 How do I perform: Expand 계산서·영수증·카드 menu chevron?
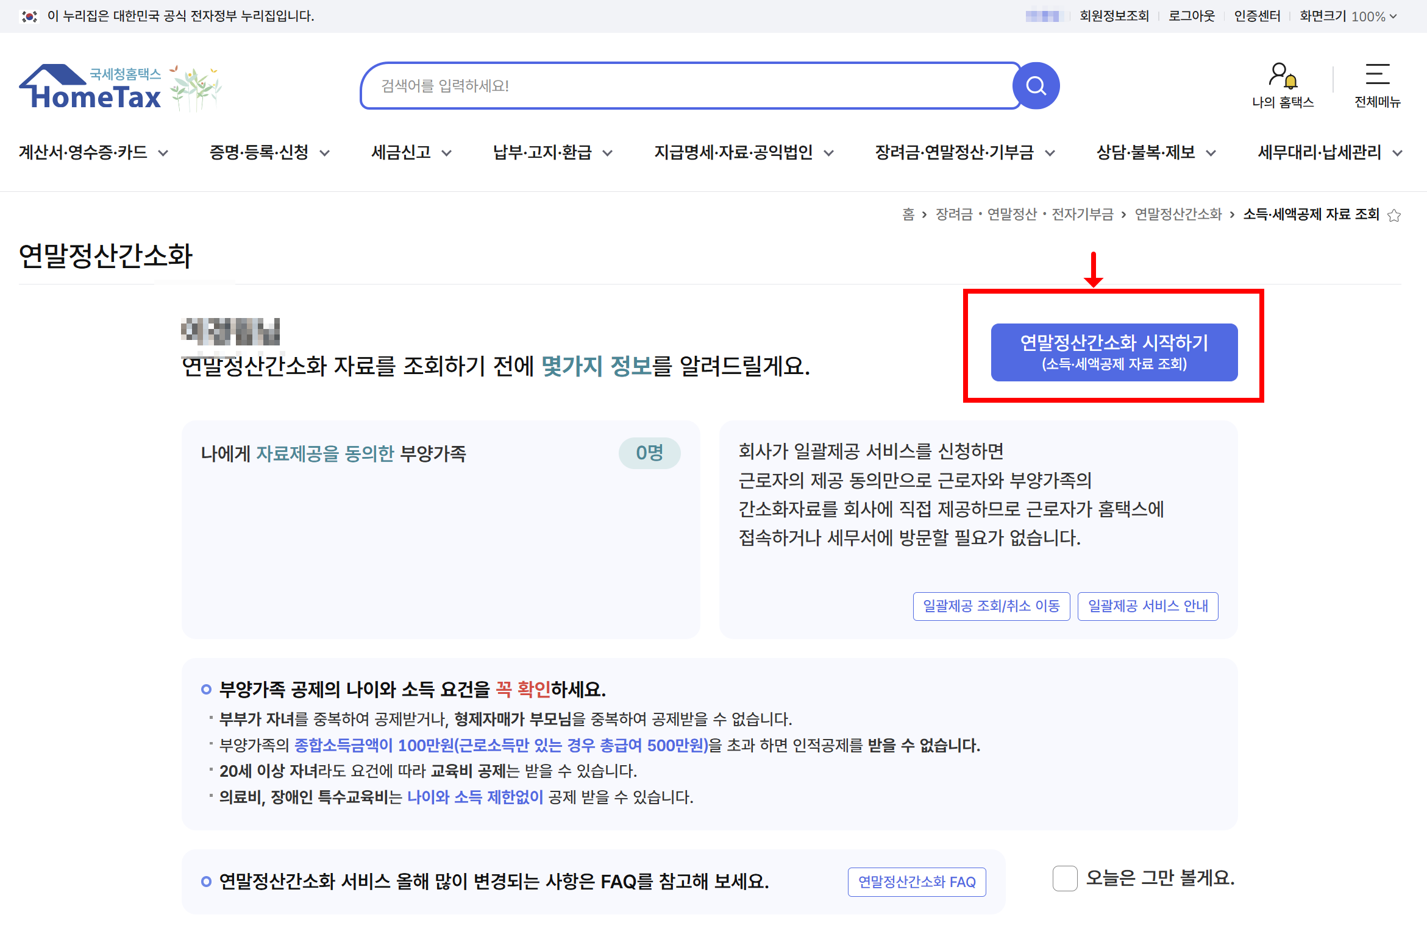(163, 153)
